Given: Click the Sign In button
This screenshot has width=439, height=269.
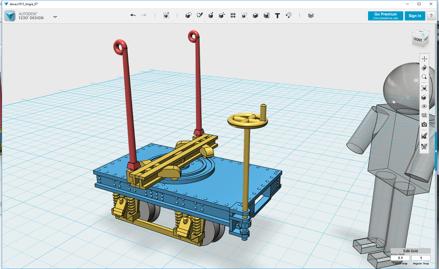Looking at the screenshot, I should pos(415,16).
